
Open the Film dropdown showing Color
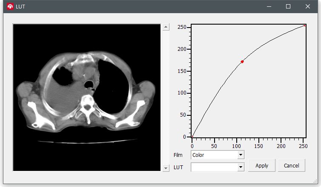[218, 155]
